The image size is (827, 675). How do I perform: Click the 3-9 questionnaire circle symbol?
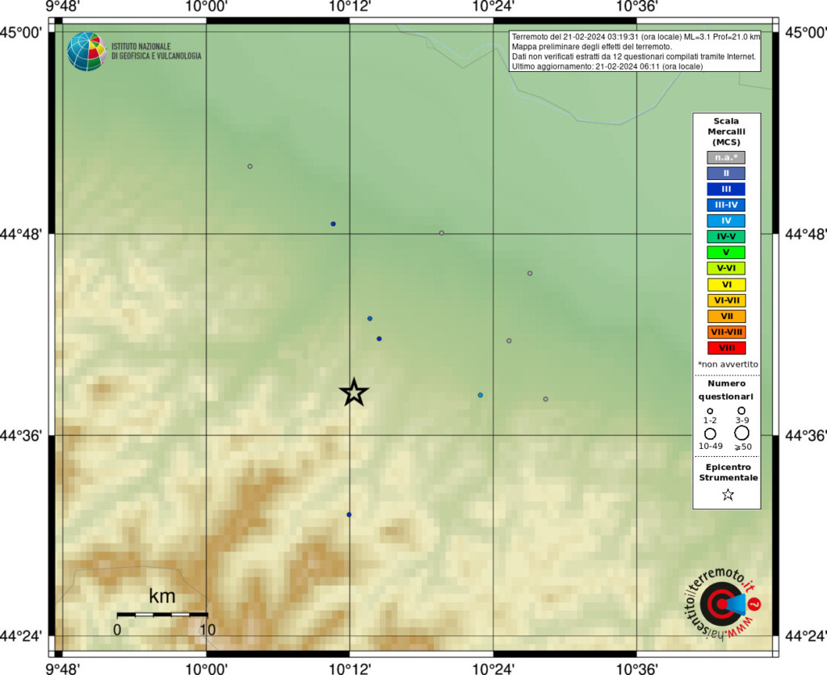pyautogui.click(x=741, y=411)
